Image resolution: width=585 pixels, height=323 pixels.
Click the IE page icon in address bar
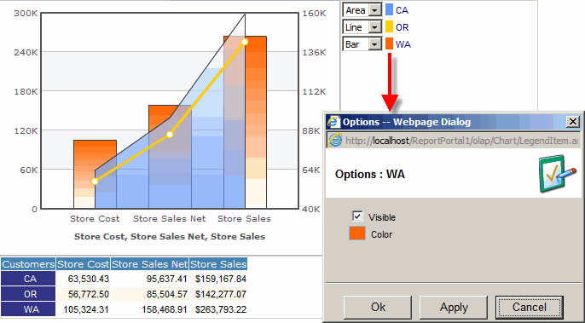335,141
